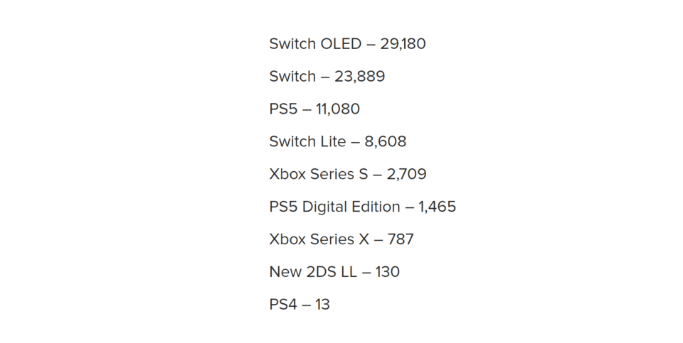The image size is (683, 343).
Task: Click the 'Switch' label on the second line
Action: pos(292,77)
